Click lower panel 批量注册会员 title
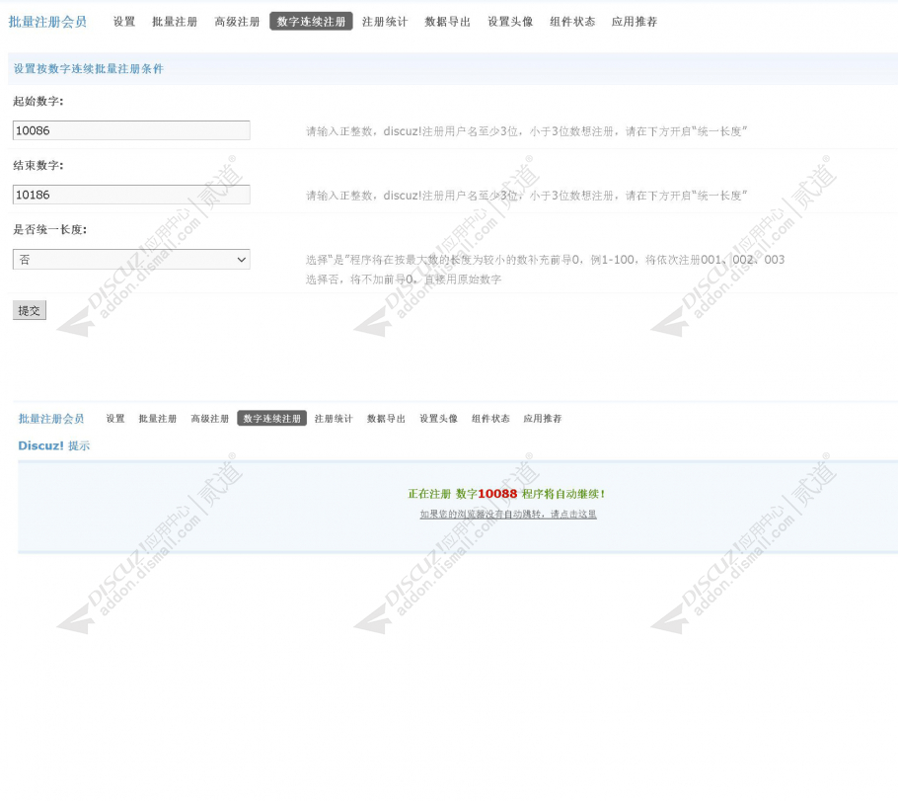 pos(51,419)
